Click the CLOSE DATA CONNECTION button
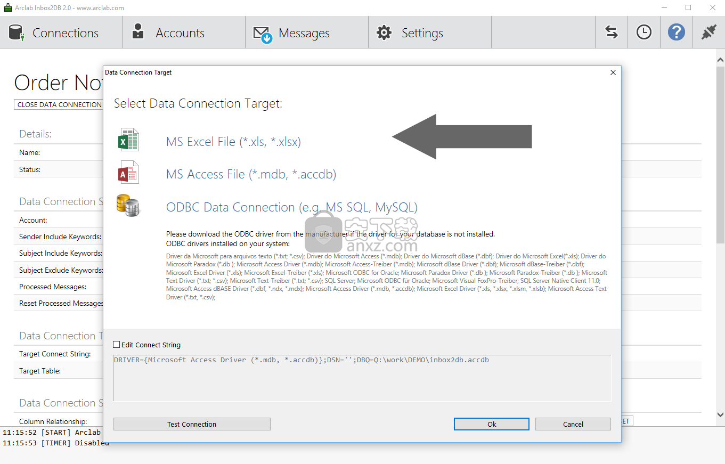 pyautogui.click(x=59, y=104)
